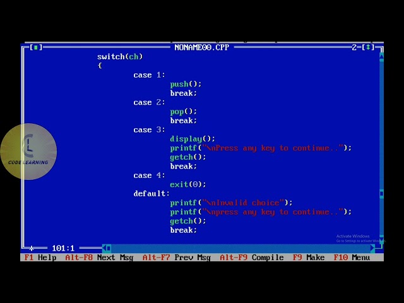404x303 pixels.
Task: Click Alt-F9 Compile in the status bar
Action: [252, 258]
